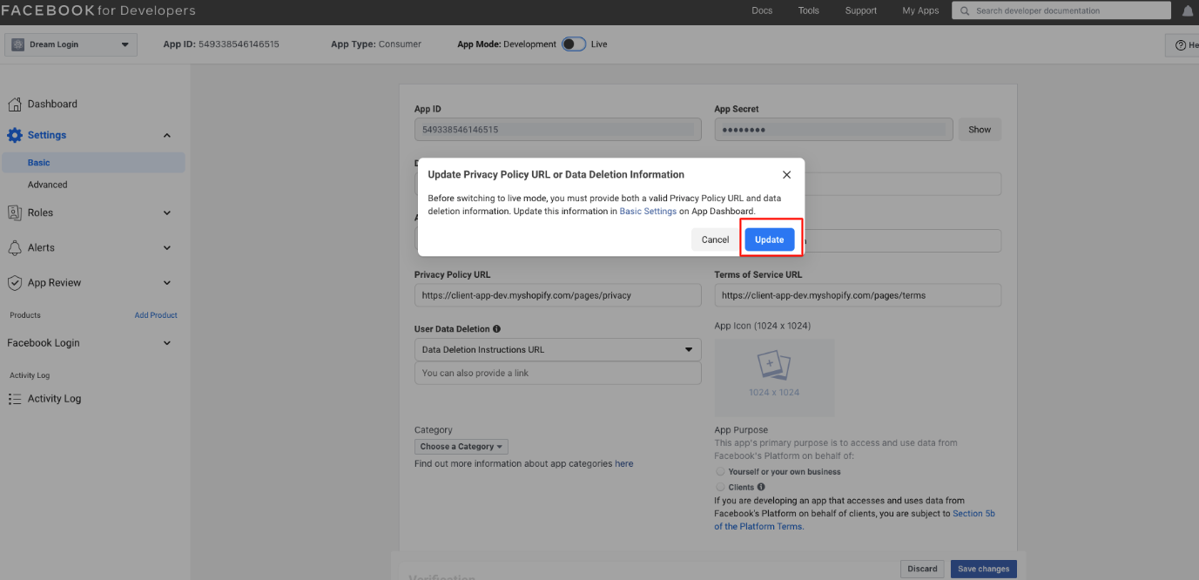Open Docs in top navigation
Screen dimensions: 1199x580
click(762, 11)
